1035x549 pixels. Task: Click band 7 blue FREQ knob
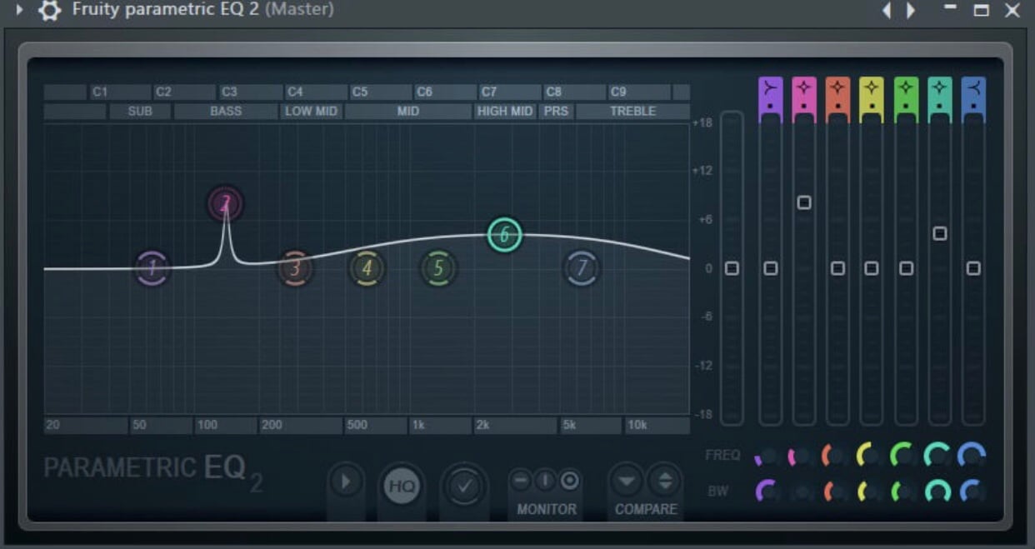tap(972, 456)
